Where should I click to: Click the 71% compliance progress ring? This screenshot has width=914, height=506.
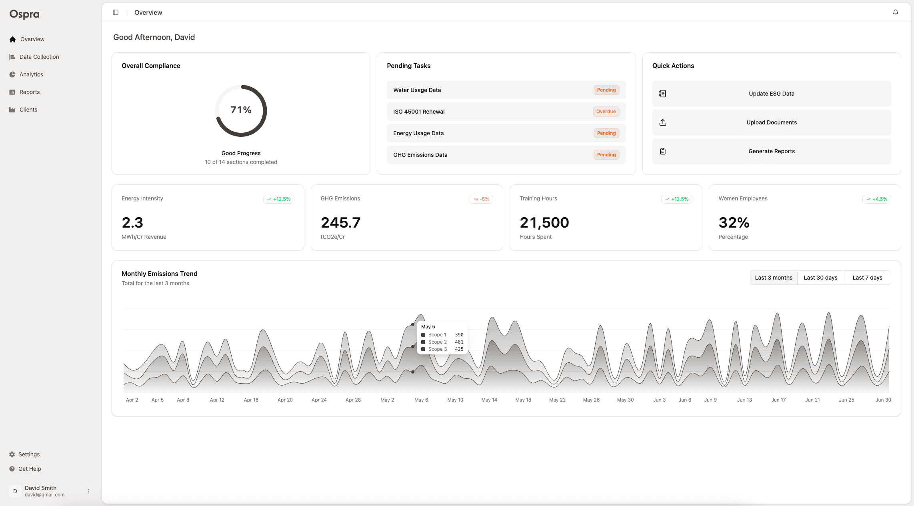[x=241, y=111]
